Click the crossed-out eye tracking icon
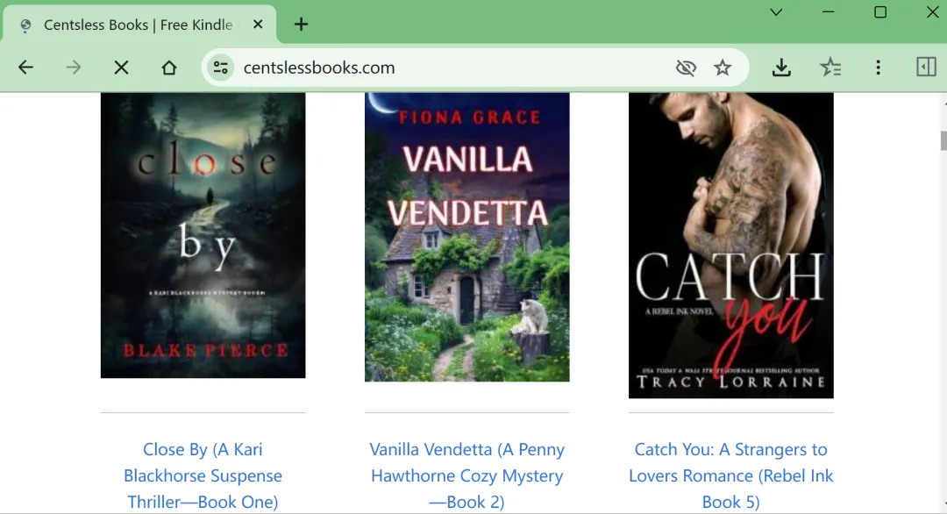This screenshot has width=947, height=514. pos(686,67)
